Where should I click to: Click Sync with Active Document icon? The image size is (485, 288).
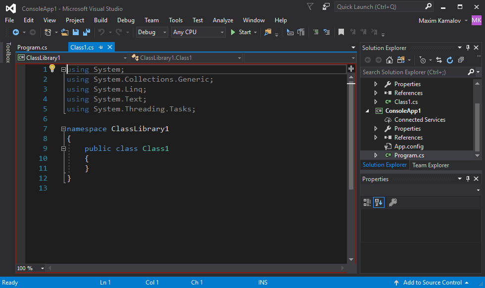(438, 60)
